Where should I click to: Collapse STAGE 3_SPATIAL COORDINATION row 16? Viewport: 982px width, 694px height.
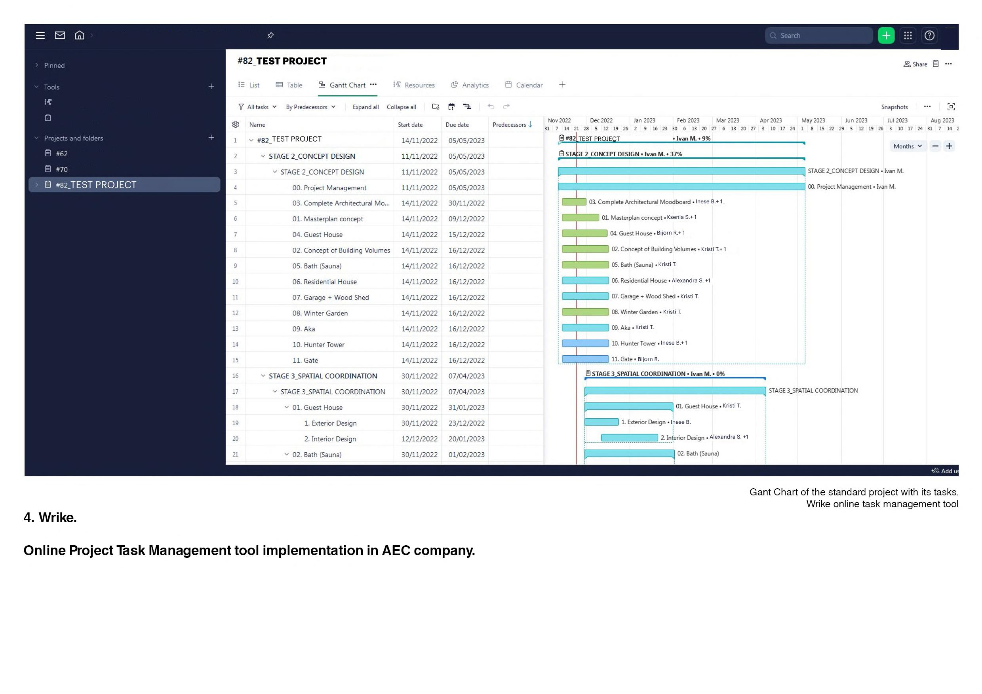click(263, 375)
